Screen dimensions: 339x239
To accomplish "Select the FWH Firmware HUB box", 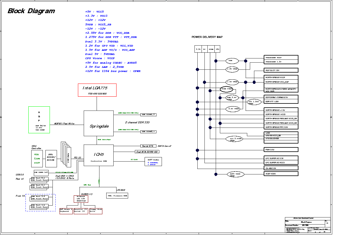I will (x=117, y=196).
